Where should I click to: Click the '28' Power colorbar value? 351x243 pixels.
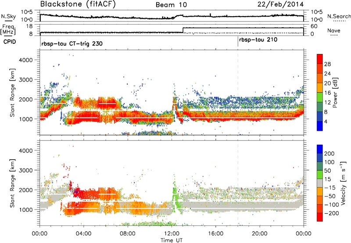[327, 64]
